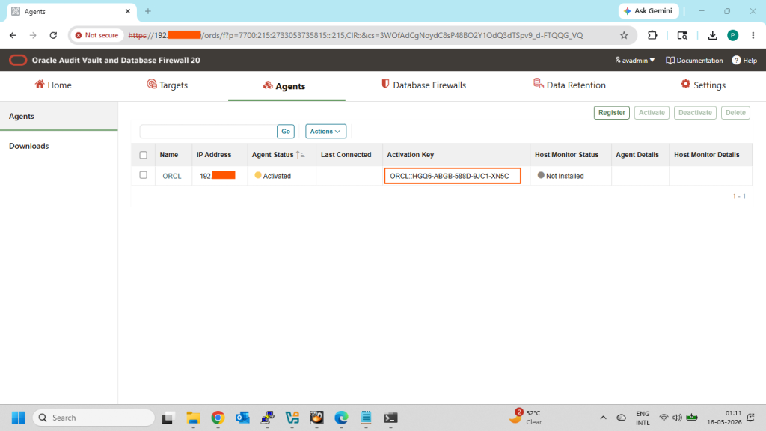Screen dimensions: 766x431
Task: Click the Activation Key column header
Action: coord(411,155)
